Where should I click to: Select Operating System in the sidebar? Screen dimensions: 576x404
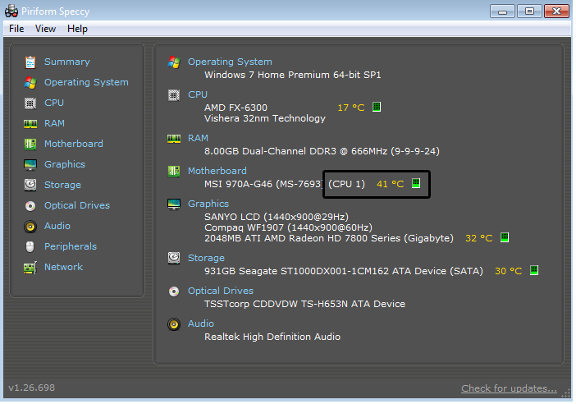[86, 82]
